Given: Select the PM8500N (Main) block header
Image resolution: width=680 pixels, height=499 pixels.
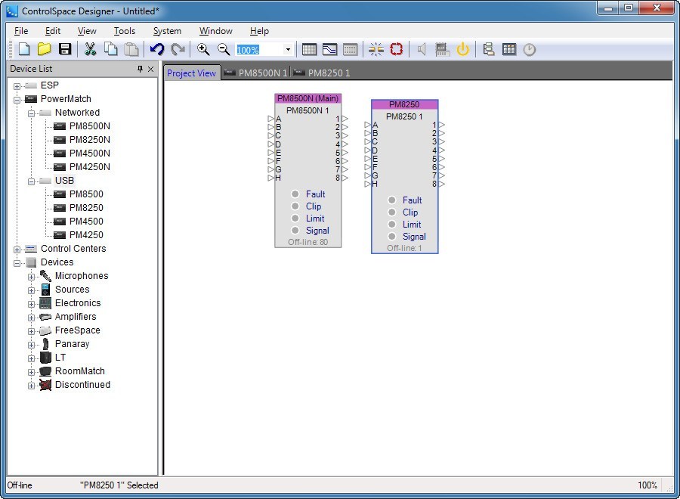Looking at the screenshot, I should click(308, 98).
